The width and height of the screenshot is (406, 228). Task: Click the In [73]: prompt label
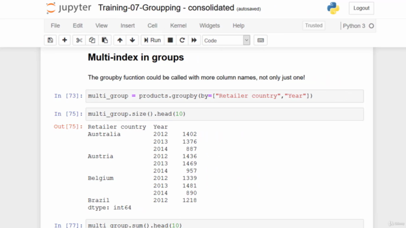(69, 96)
